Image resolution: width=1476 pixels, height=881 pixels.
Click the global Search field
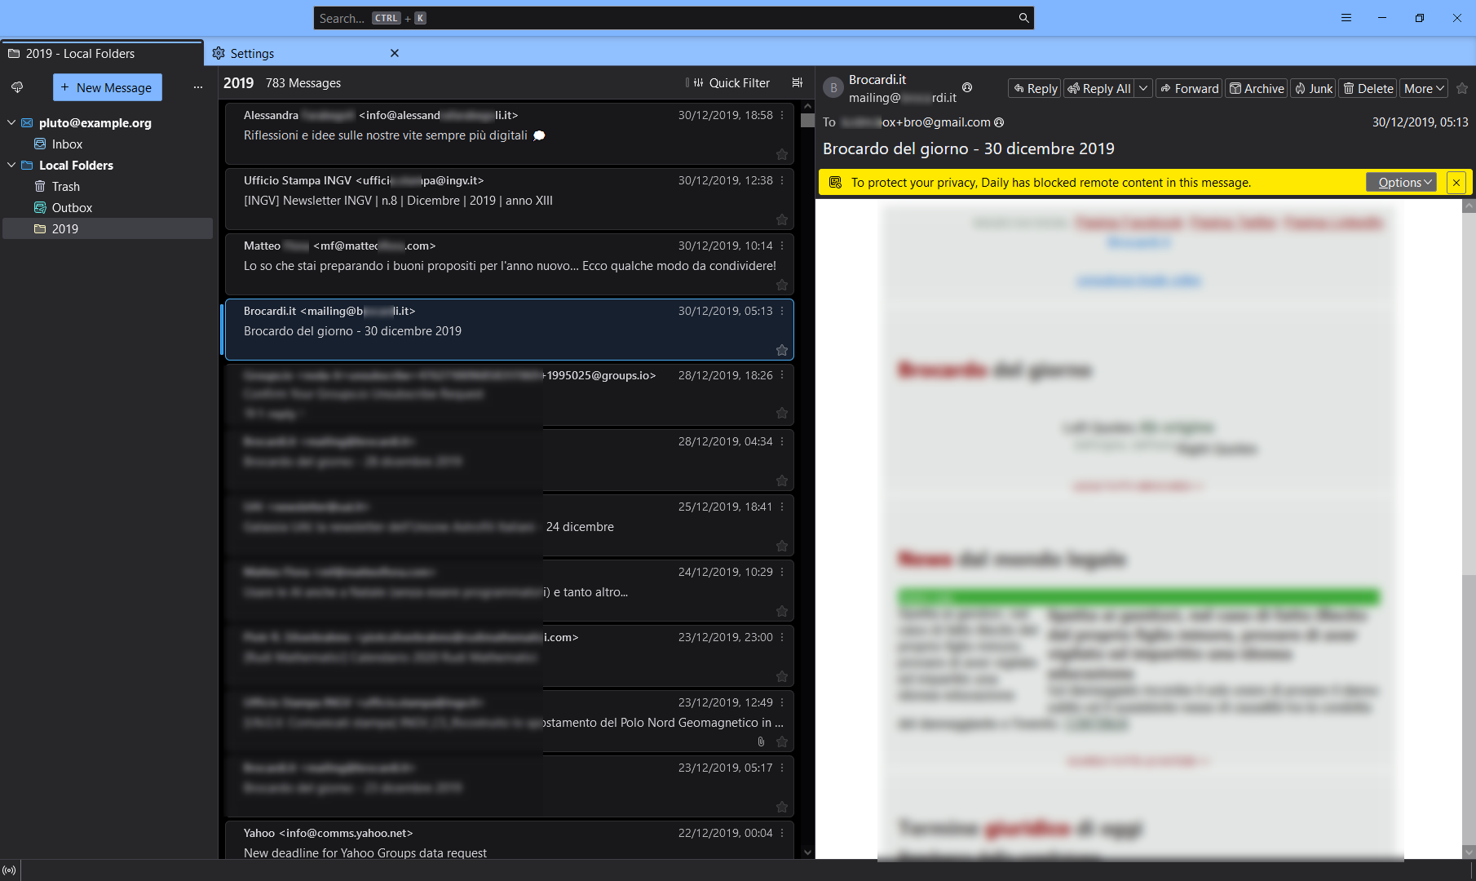coord(674,18)
